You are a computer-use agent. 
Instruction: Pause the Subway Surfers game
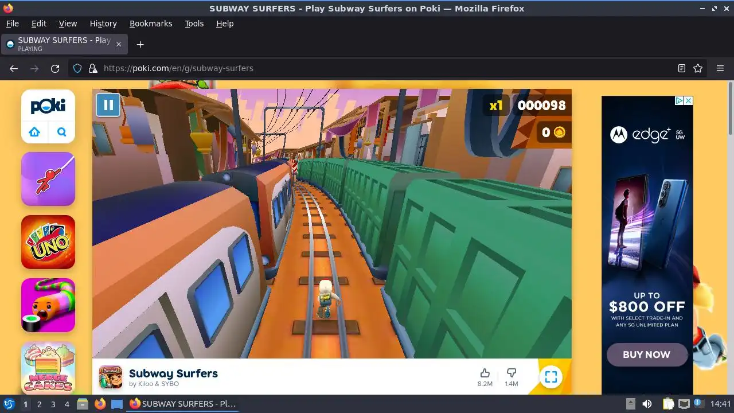click(x=108, y=105)
